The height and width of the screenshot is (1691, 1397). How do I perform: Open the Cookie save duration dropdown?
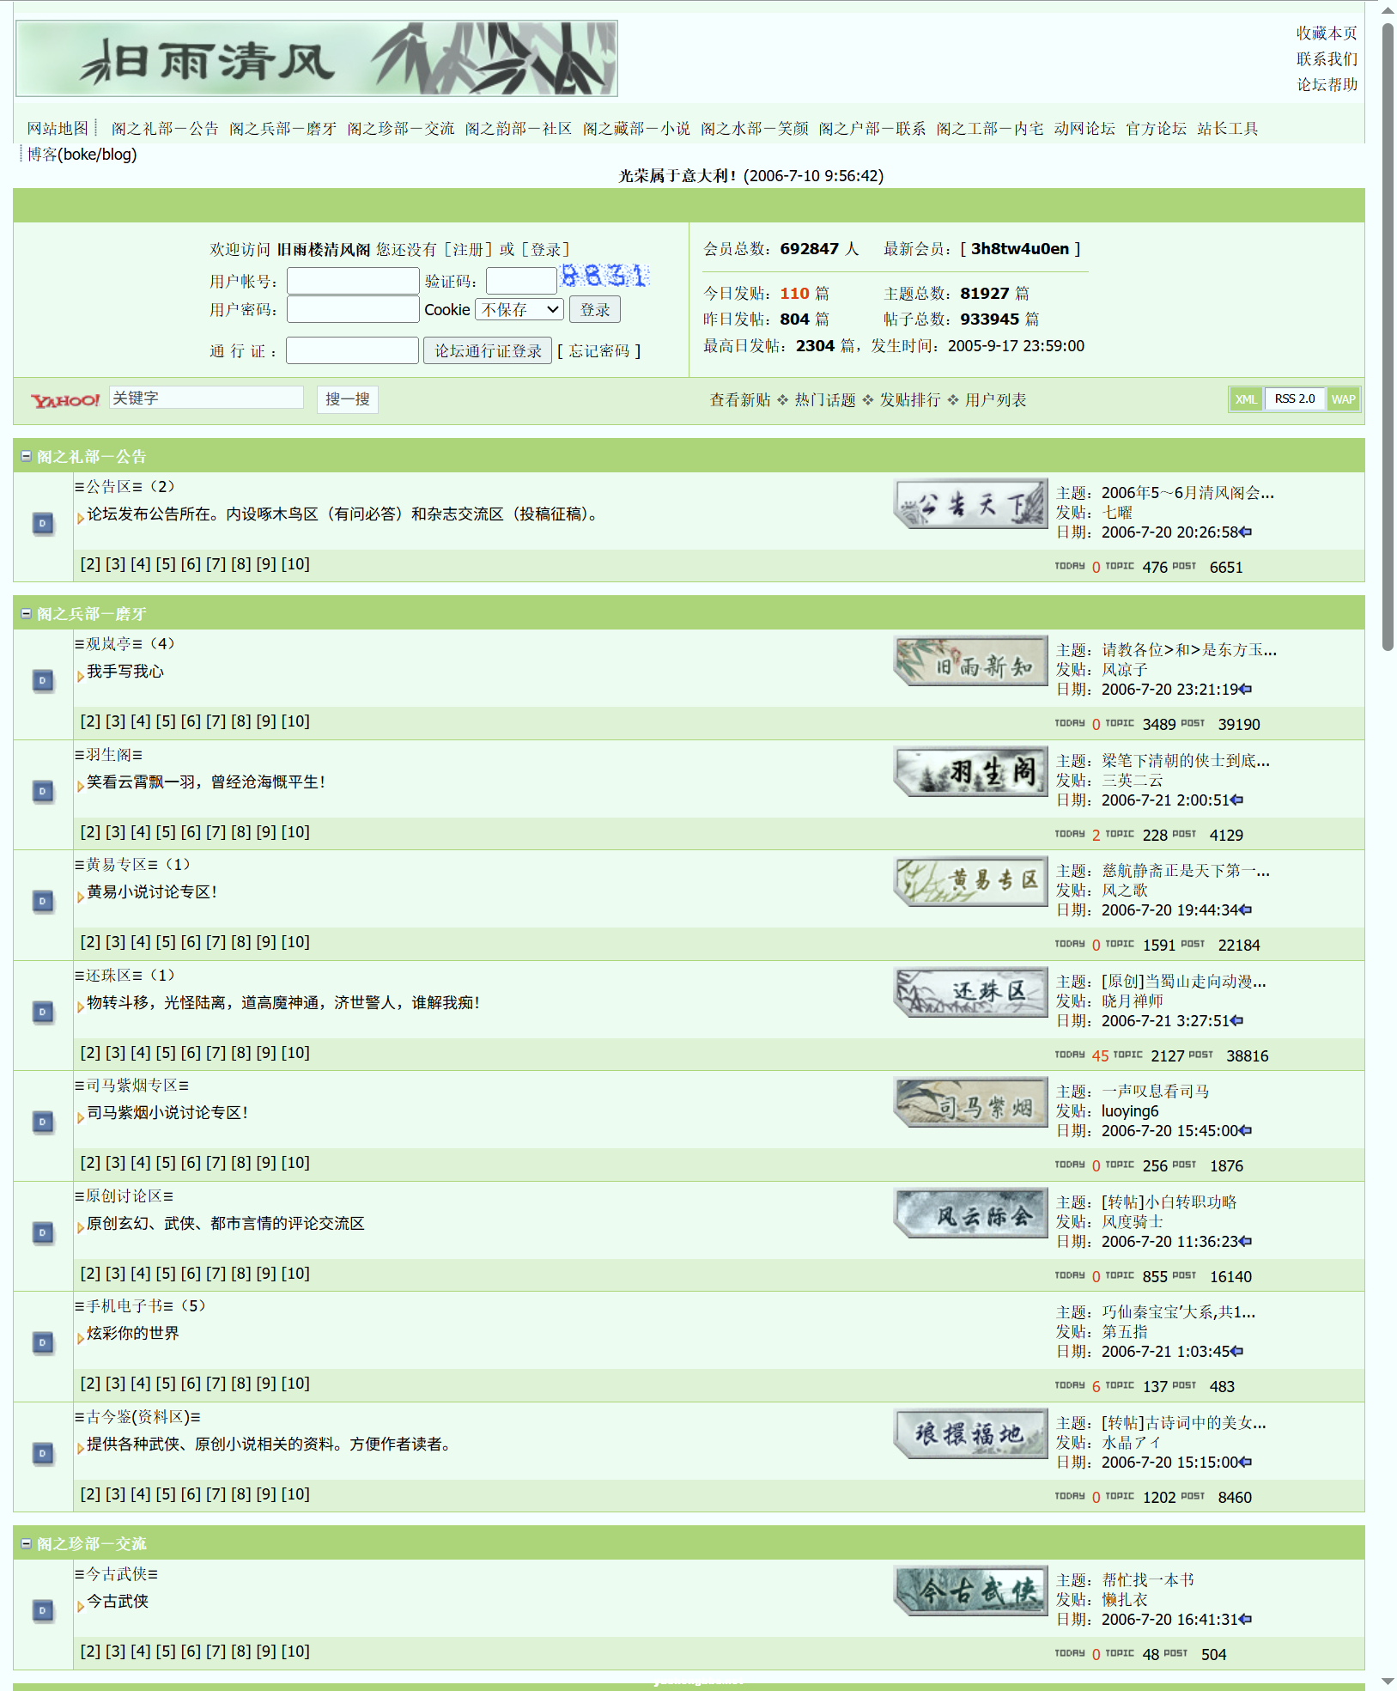coord(519,309)
